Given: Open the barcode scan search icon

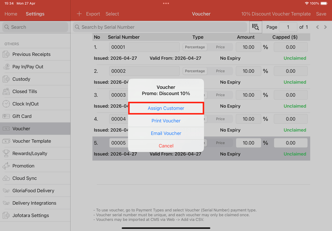Looking at the screenshot, I should coord(255,27).
